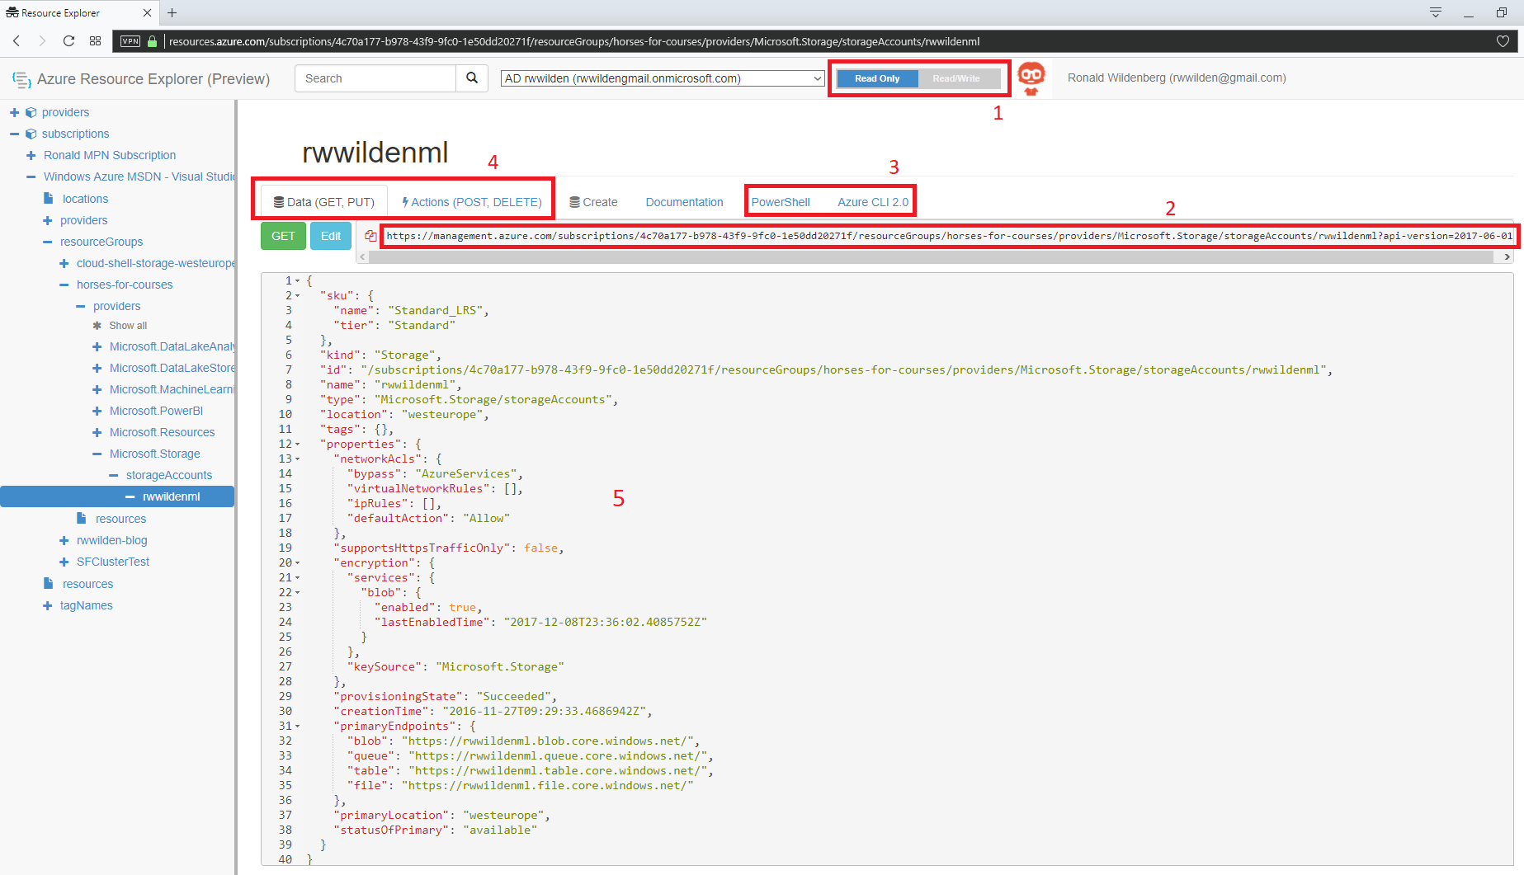This screenshot has width=1524, height=875.
Task: Expand the tagNames node
Action: click(x=47, y=605)
